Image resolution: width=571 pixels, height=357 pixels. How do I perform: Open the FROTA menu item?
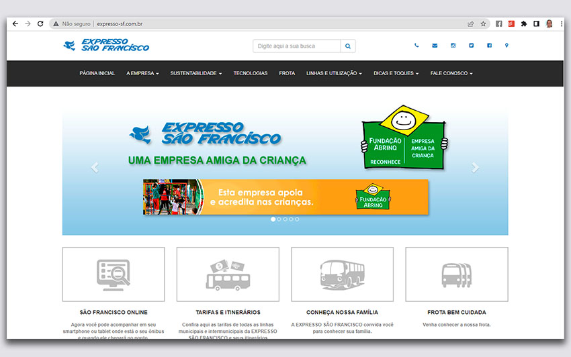pos(287,73)
